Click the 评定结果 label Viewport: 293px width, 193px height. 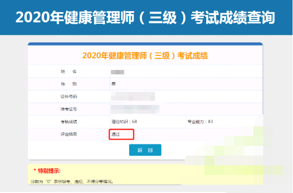click(69, 134)
